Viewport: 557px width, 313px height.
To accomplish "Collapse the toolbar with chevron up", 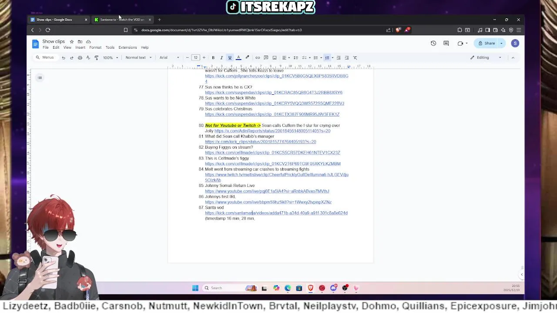I will (513, 57).
